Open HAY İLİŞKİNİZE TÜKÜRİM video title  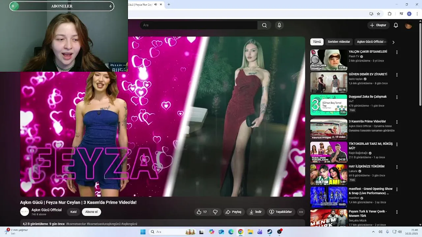click(367, 167)
